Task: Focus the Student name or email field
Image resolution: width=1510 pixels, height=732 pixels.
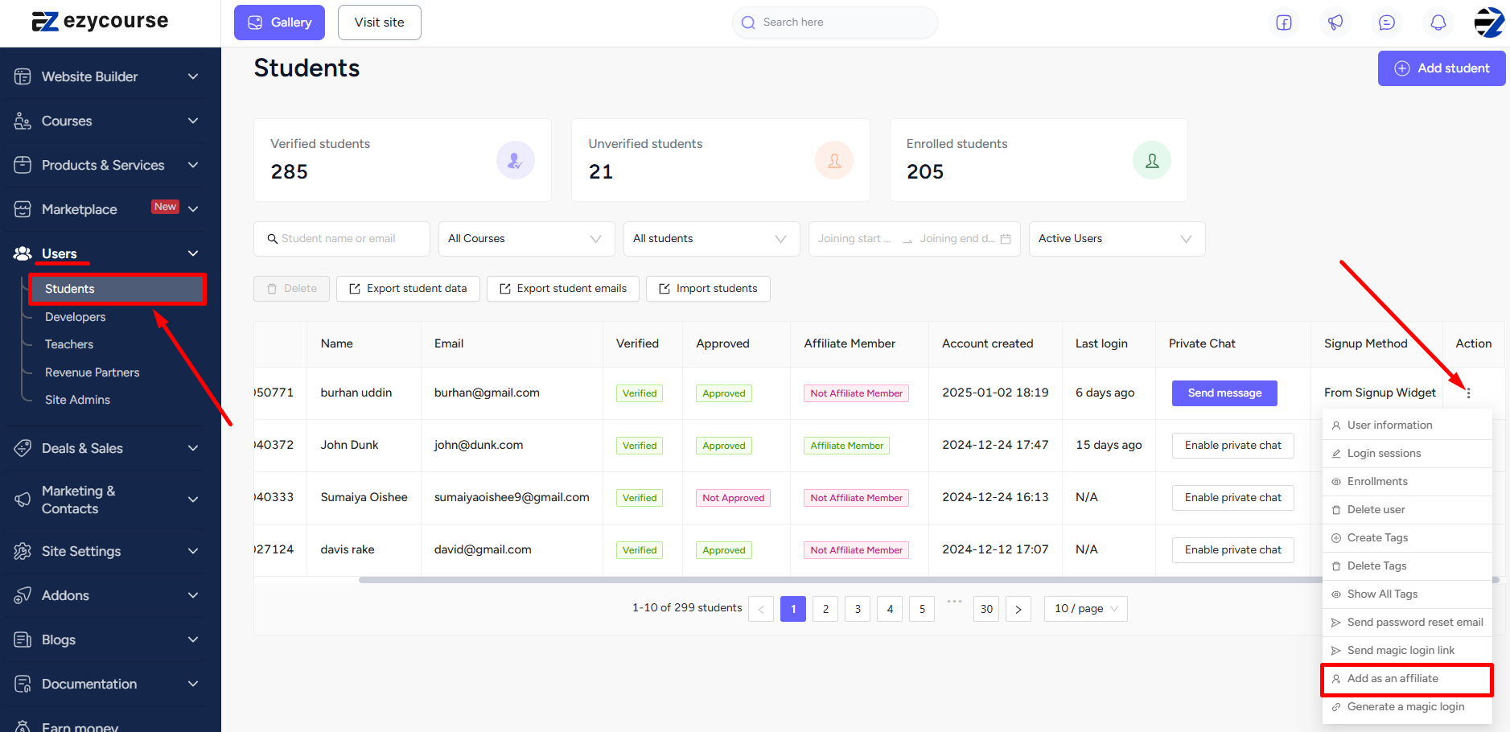Action: tap(342, 239)
